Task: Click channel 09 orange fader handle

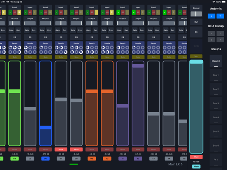Action: (x=92, y=91)
